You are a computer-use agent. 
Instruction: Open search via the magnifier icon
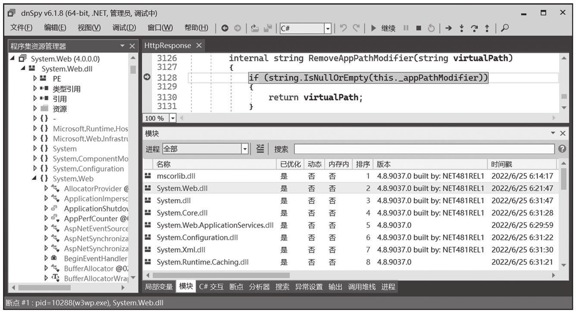coord(505,28)
